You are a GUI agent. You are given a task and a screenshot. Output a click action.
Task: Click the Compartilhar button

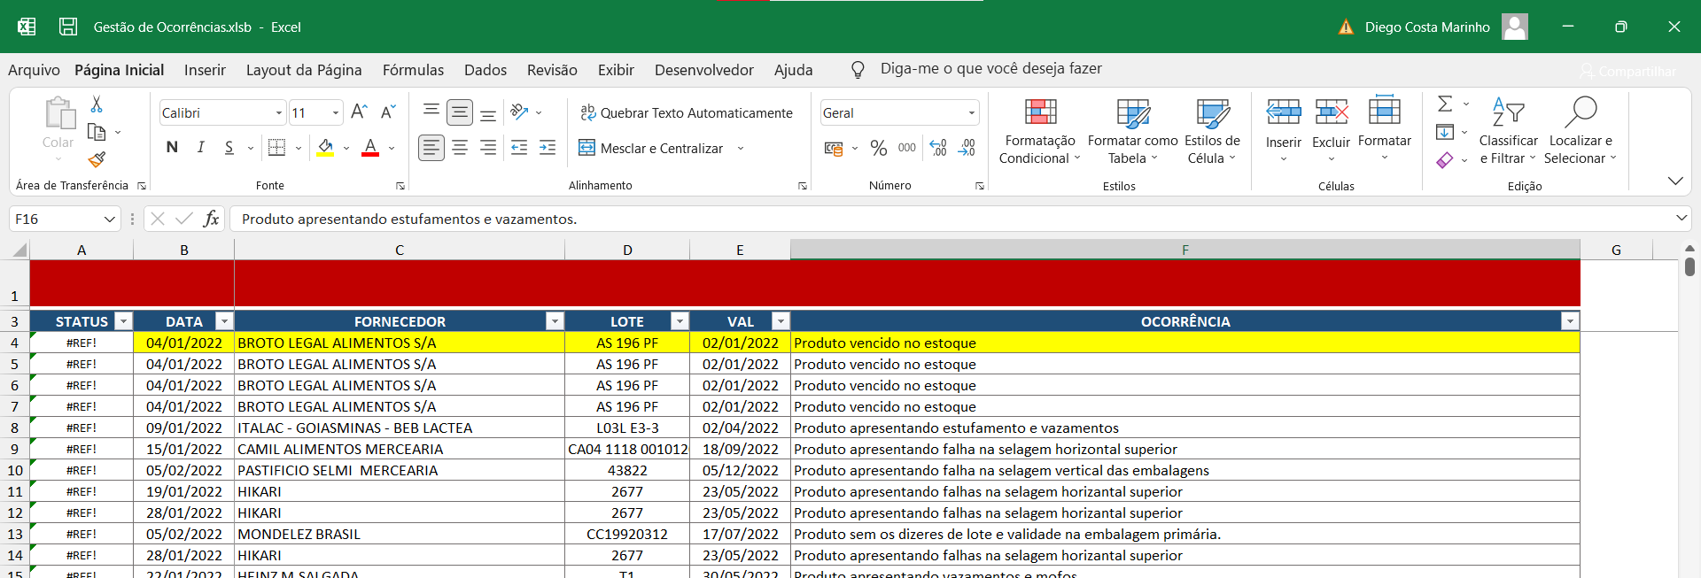pyautogui.click(x=1628, y=71)
